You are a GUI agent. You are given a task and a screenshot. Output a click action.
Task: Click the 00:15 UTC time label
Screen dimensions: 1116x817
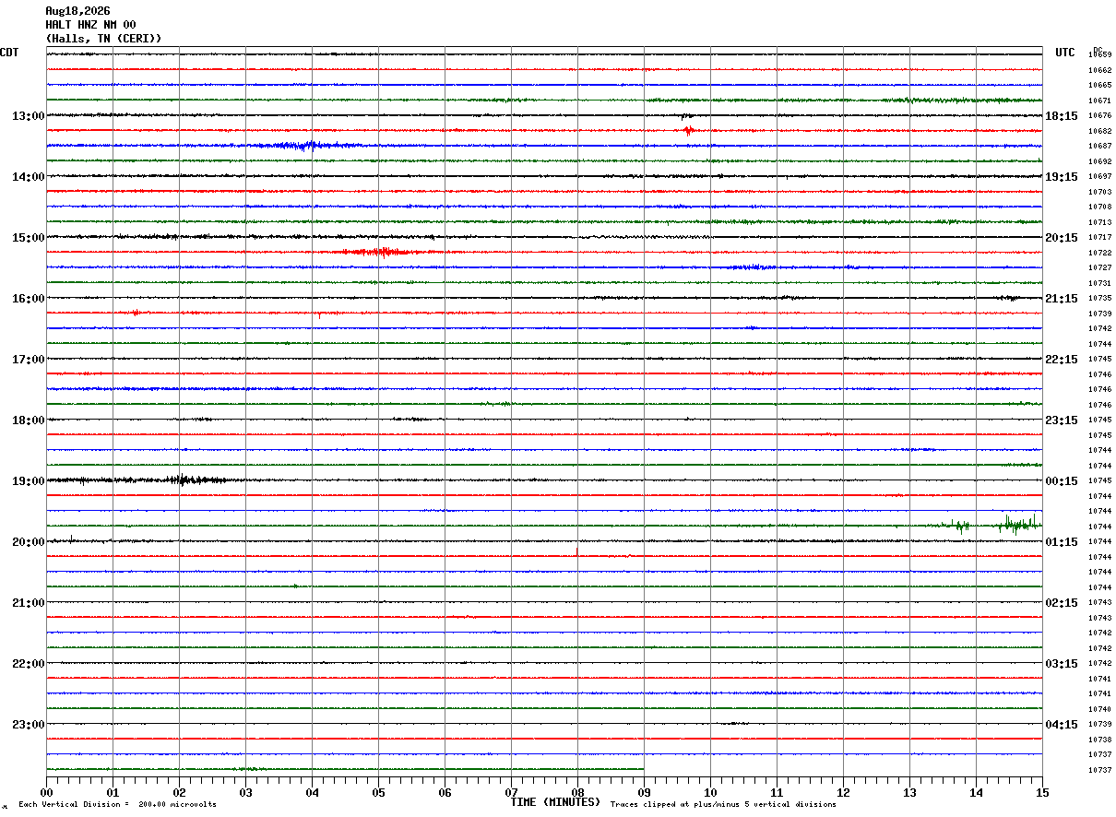[x=1062, y=481]
